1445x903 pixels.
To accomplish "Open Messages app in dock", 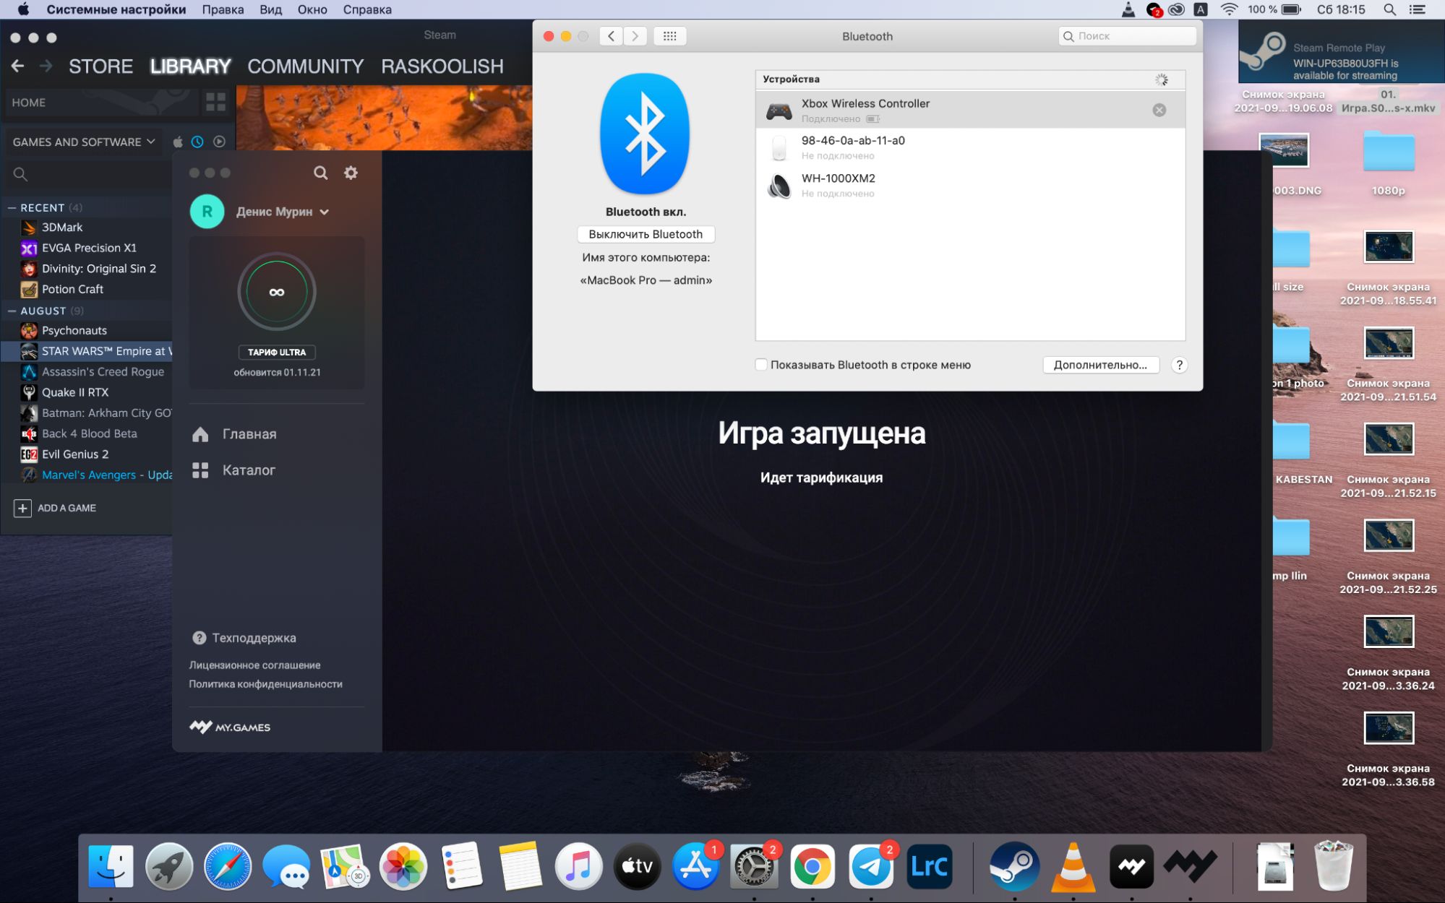I will tap(286, 866).
